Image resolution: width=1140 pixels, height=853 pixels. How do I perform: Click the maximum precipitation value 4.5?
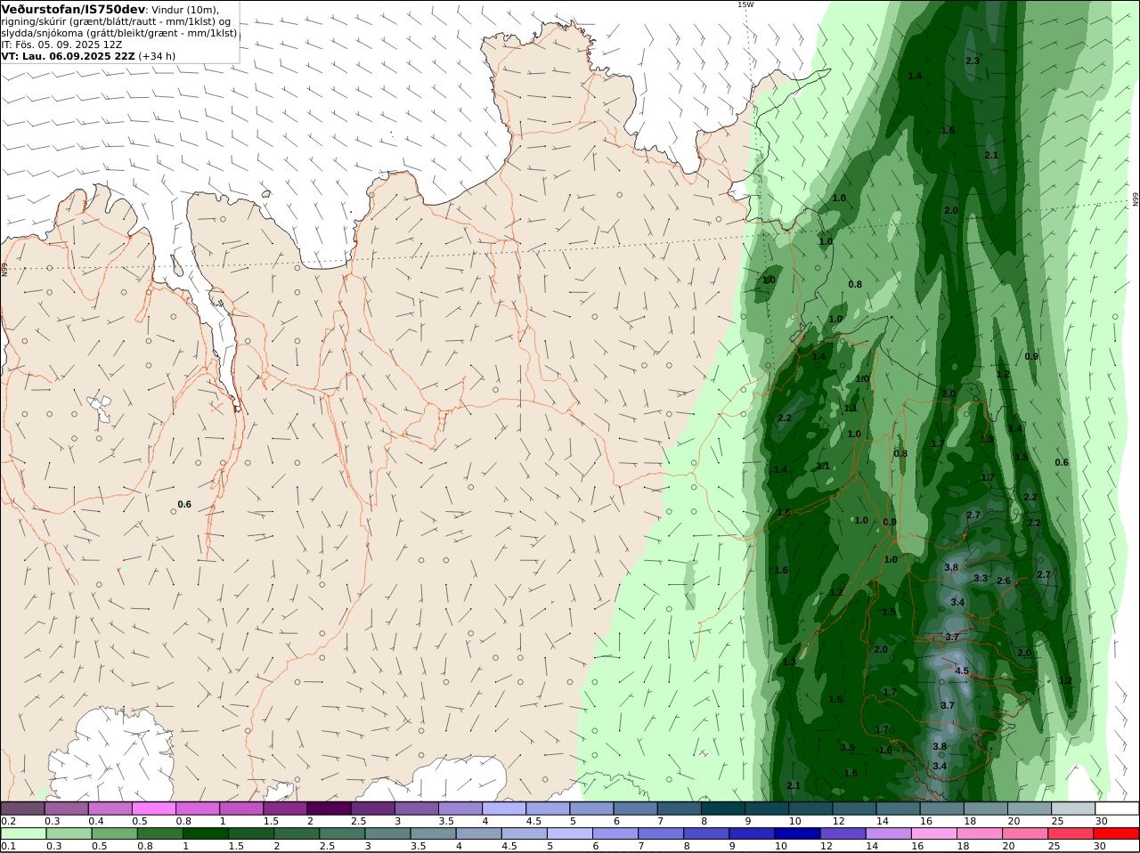[962, 671]
